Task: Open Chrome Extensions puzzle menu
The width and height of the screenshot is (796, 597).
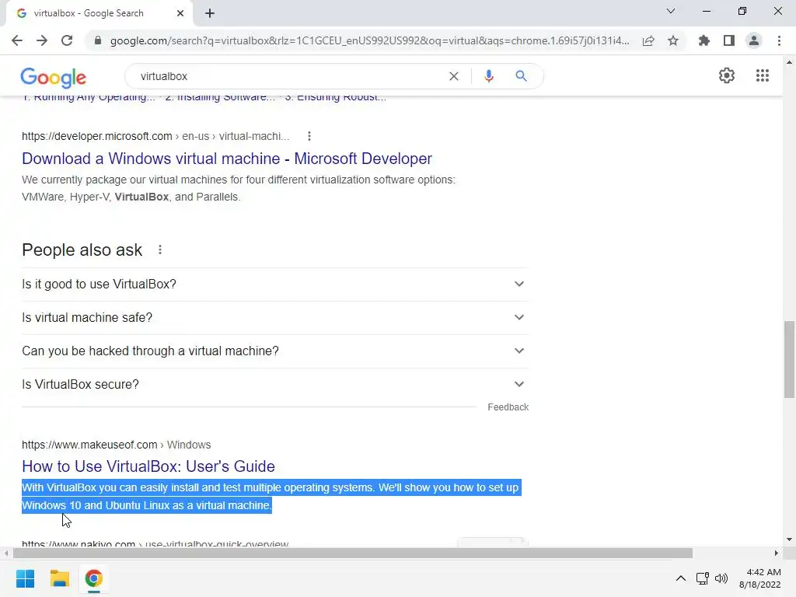Action: [704, 40]
